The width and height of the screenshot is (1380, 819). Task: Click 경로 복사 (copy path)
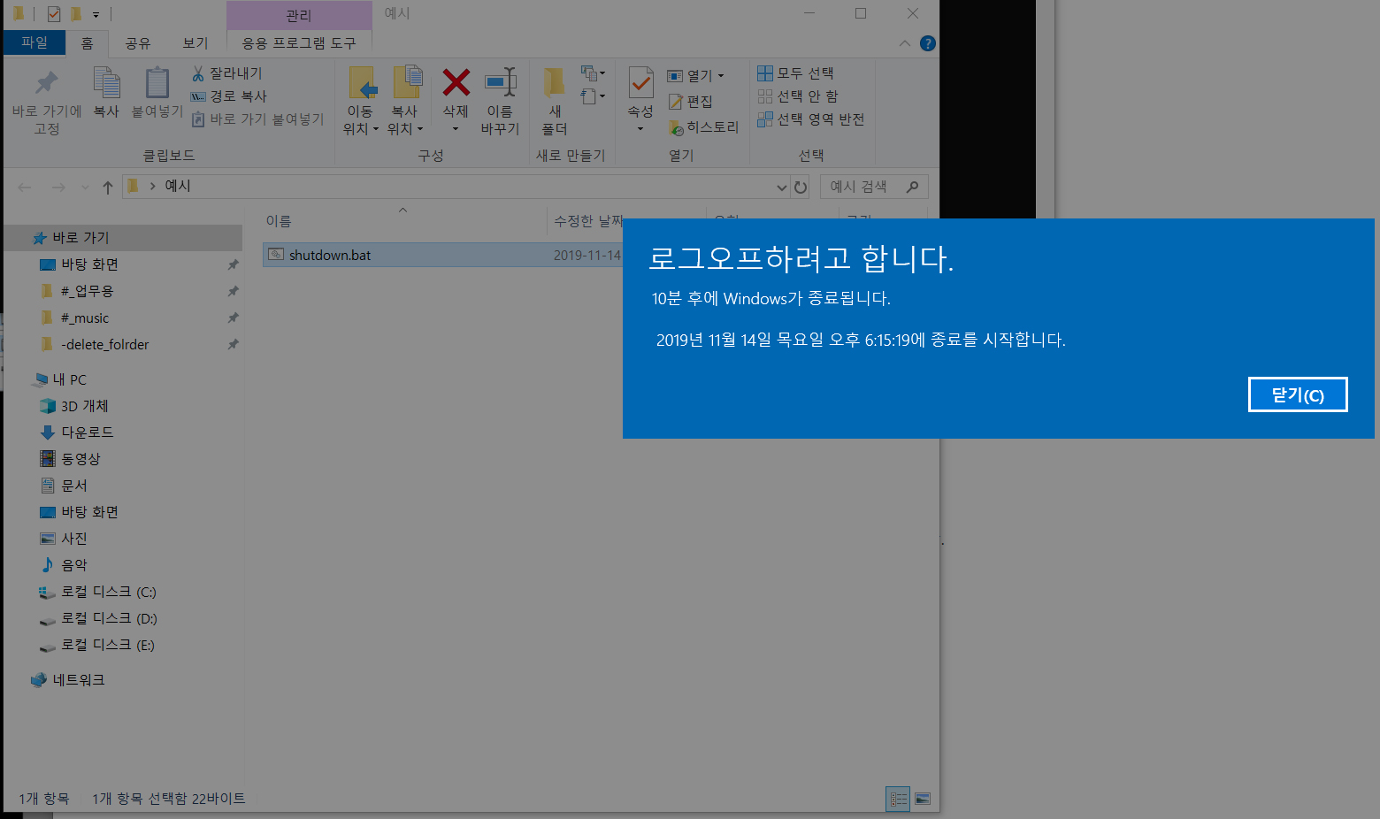coord(228,96)
